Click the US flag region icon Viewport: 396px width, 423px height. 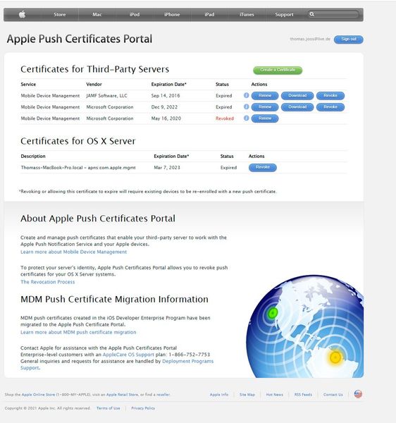[358, 394]
